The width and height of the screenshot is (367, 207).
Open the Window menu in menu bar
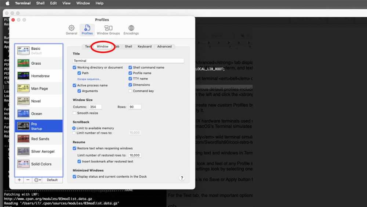pyautogui.click(x=83, y=3)
